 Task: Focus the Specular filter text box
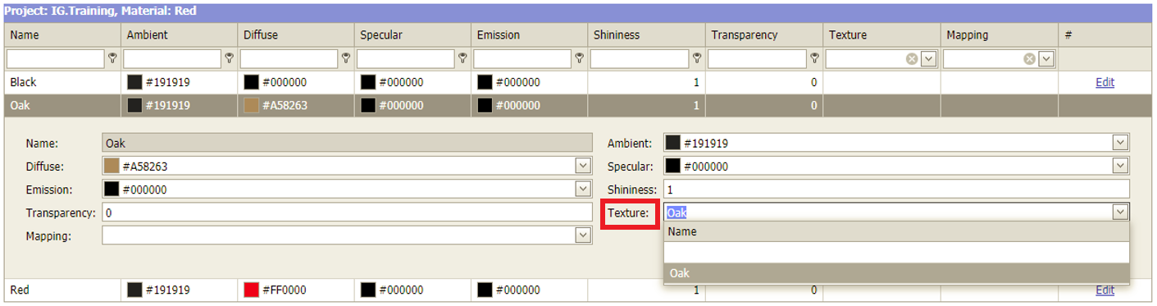(406, 58)
